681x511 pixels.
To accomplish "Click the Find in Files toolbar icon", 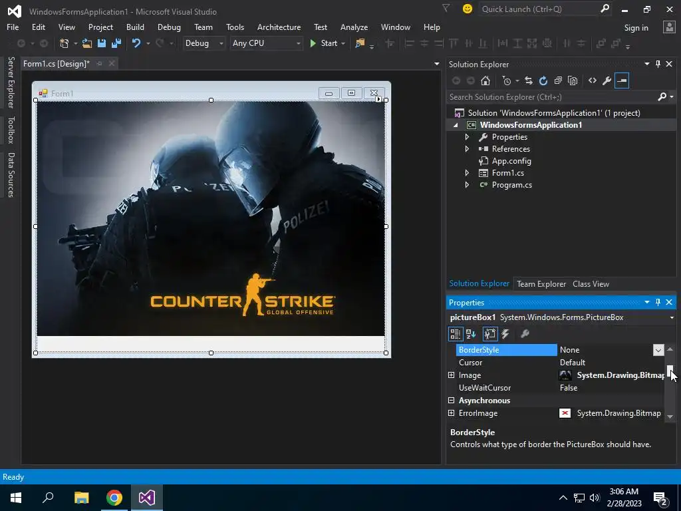I will click(360, 43).
